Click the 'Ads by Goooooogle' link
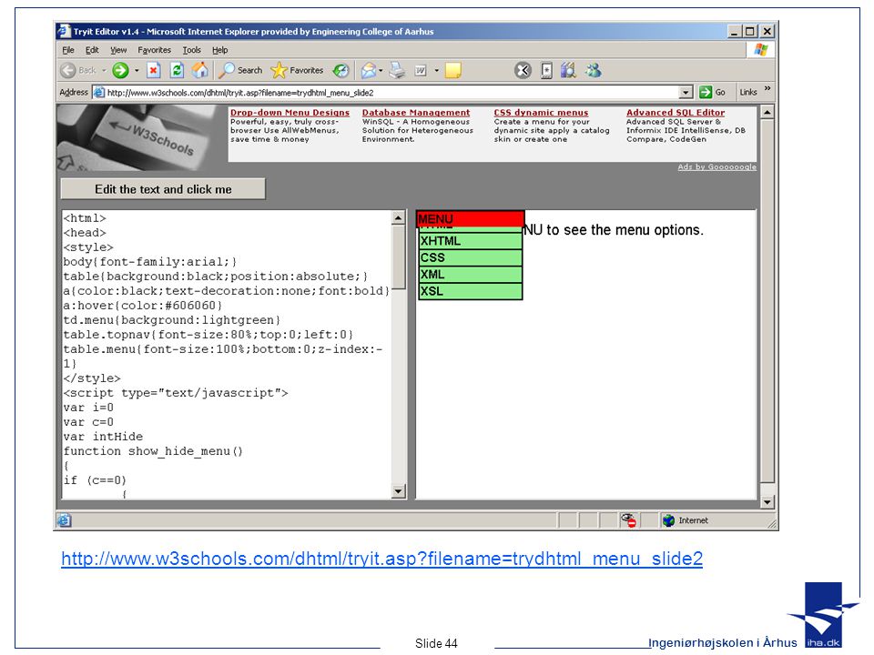The height and width of the screenshot is (655, 874). 716,167
